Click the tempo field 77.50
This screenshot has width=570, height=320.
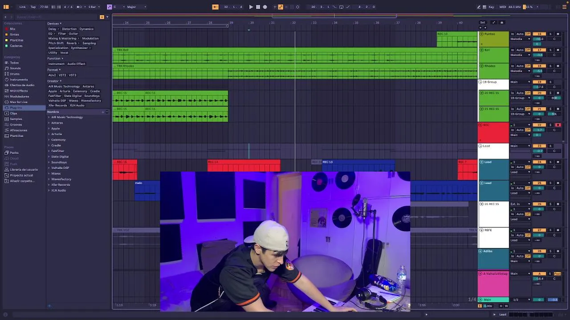(44, 7)
